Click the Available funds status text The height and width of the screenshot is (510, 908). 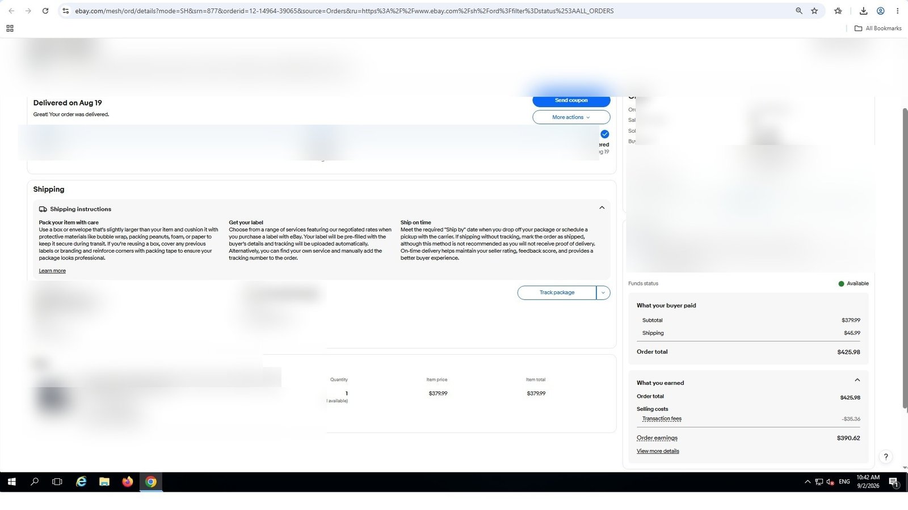coord(857,283)
